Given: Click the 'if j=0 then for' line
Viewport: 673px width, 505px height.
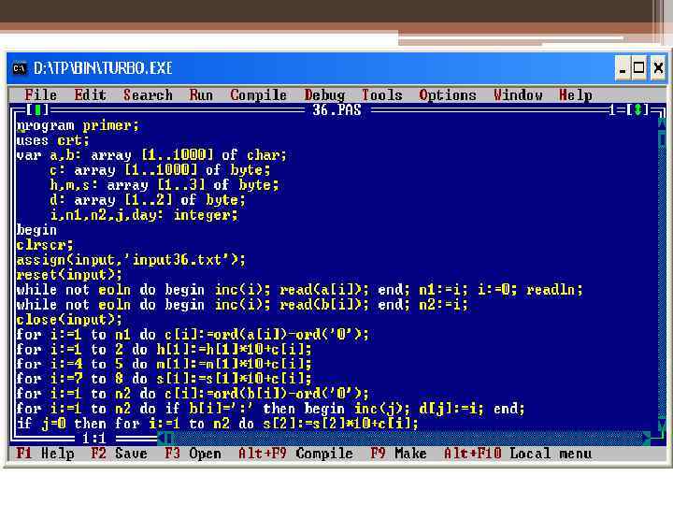Looking at the screenshot, I should pos(217,424).
